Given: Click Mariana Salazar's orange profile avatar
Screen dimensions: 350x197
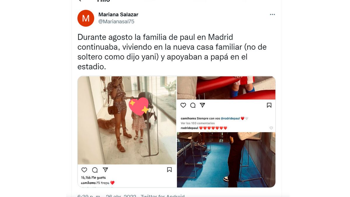Looking at the screenshot, I should pos(86,18).
